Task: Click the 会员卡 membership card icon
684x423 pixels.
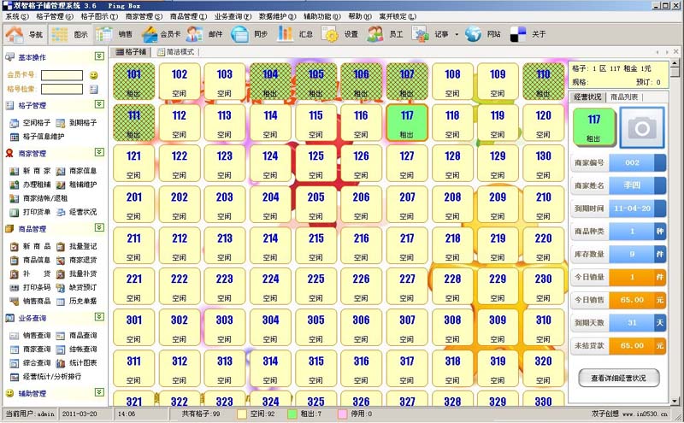Action: point(150,34)
